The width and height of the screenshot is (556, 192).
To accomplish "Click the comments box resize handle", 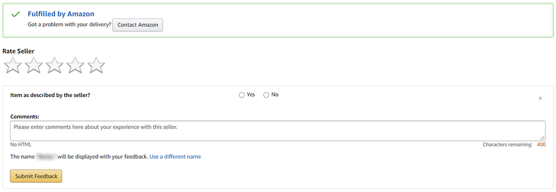I will (x=543, y=137).
